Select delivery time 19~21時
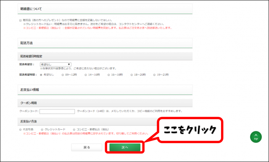 (154, 75)
